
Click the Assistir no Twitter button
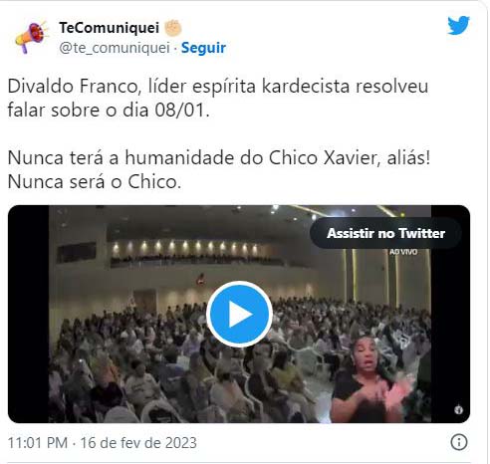(385, 233)
